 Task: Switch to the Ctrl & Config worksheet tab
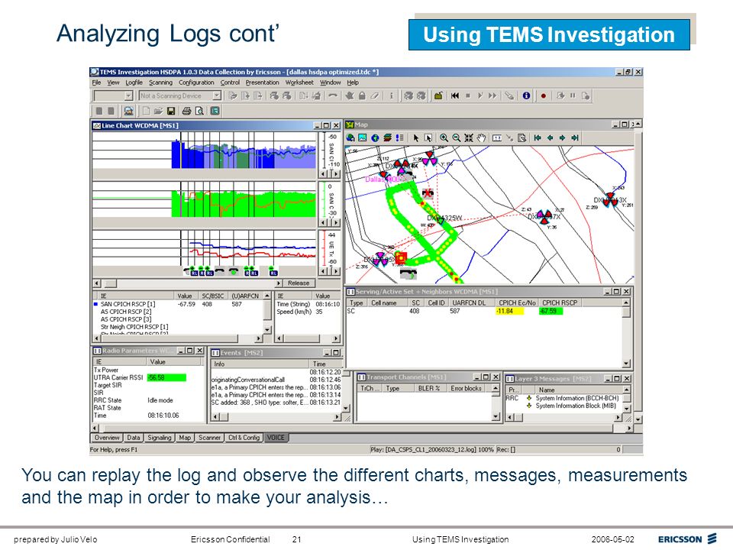tap(244, 438)
